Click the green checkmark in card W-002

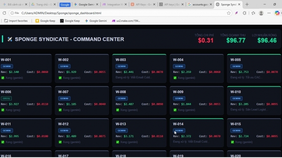pos(60,78)
